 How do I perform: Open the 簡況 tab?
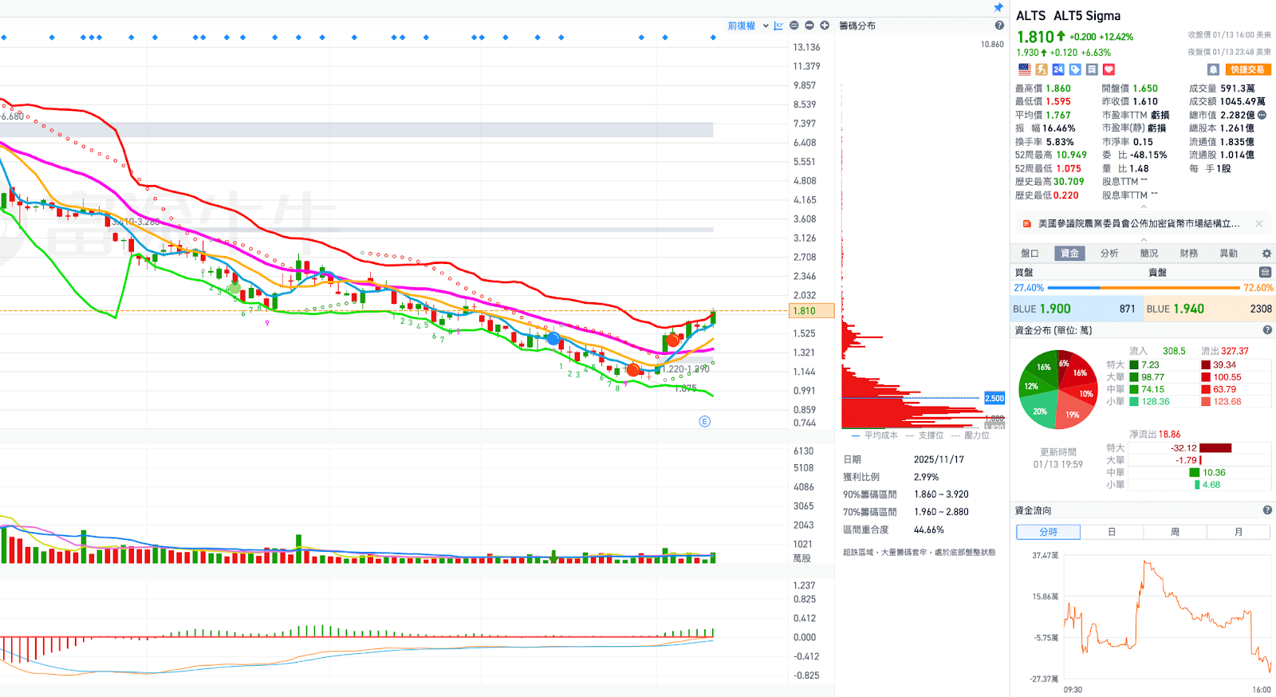coord(1149,254)
